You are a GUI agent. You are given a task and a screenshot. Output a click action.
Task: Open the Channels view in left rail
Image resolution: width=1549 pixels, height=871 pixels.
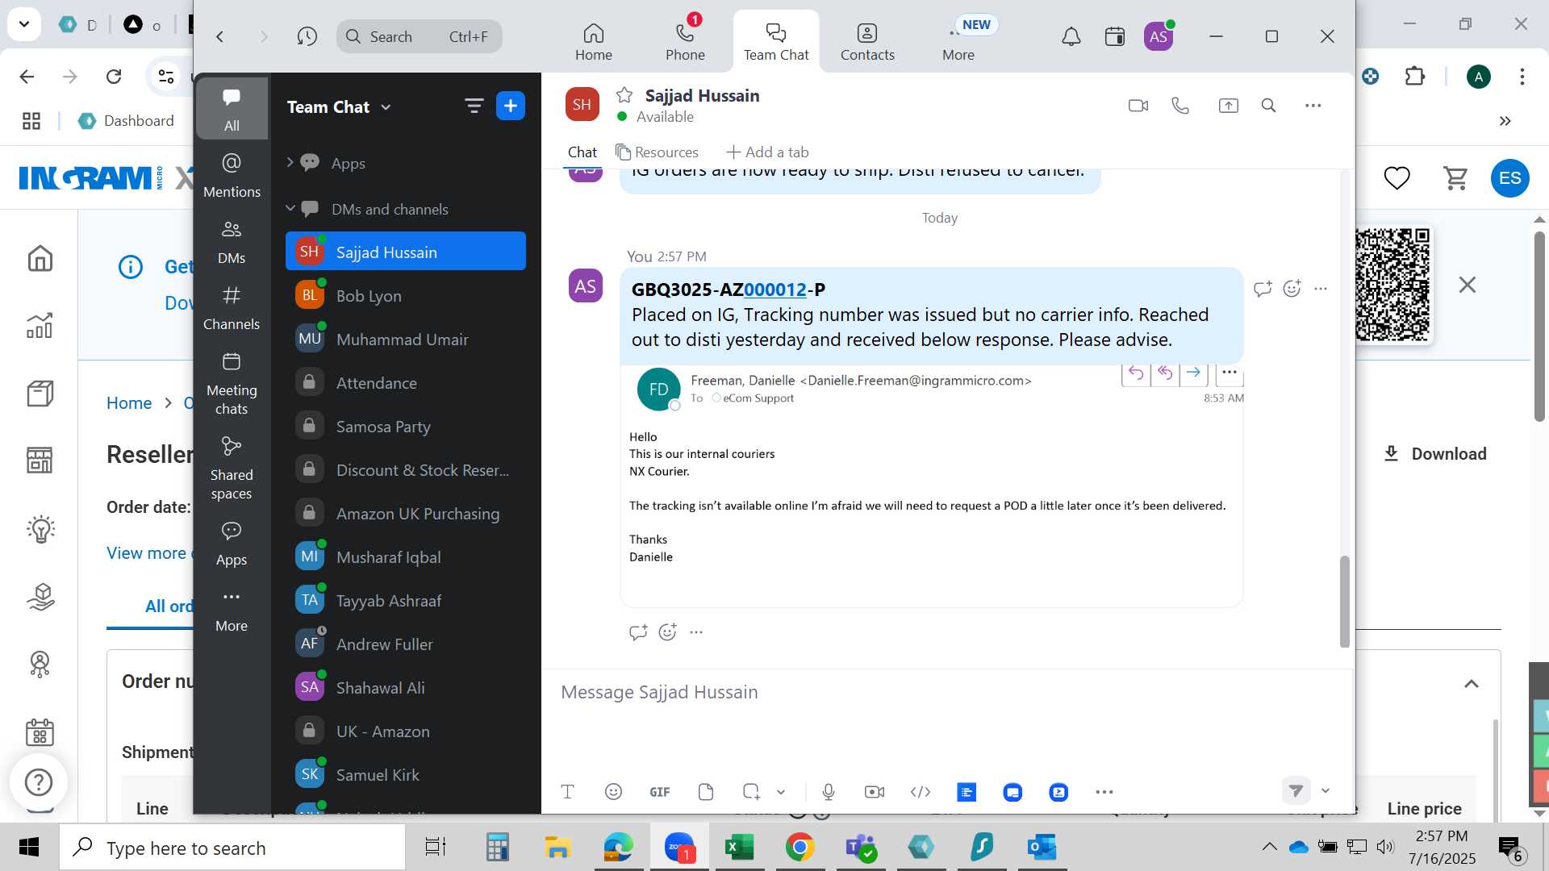(x=232, y=308)
